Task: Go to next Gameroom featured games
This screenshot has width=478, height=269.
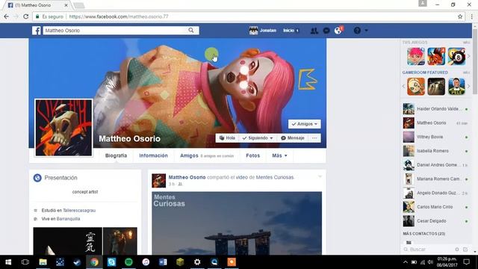Action: tap(469, 87)
